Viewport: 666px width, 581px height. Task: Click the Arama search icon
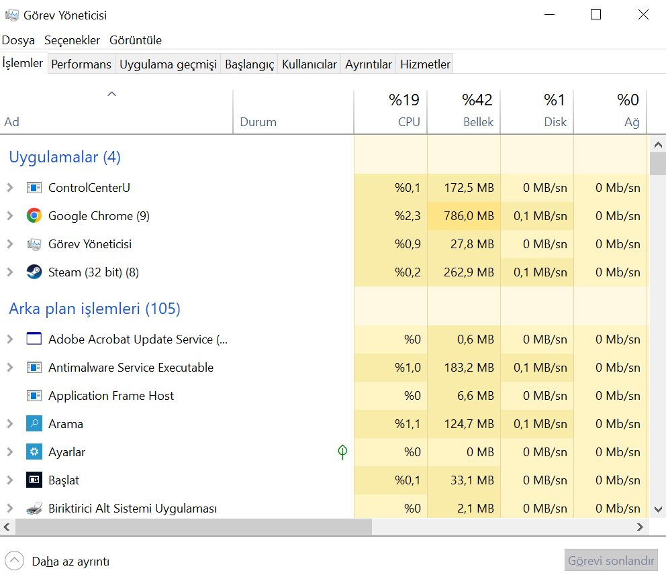point(34,424)
